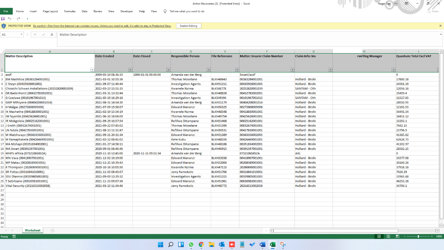
Task: Open the Formulas ribbon tab
Action: (x=70, y=11)
